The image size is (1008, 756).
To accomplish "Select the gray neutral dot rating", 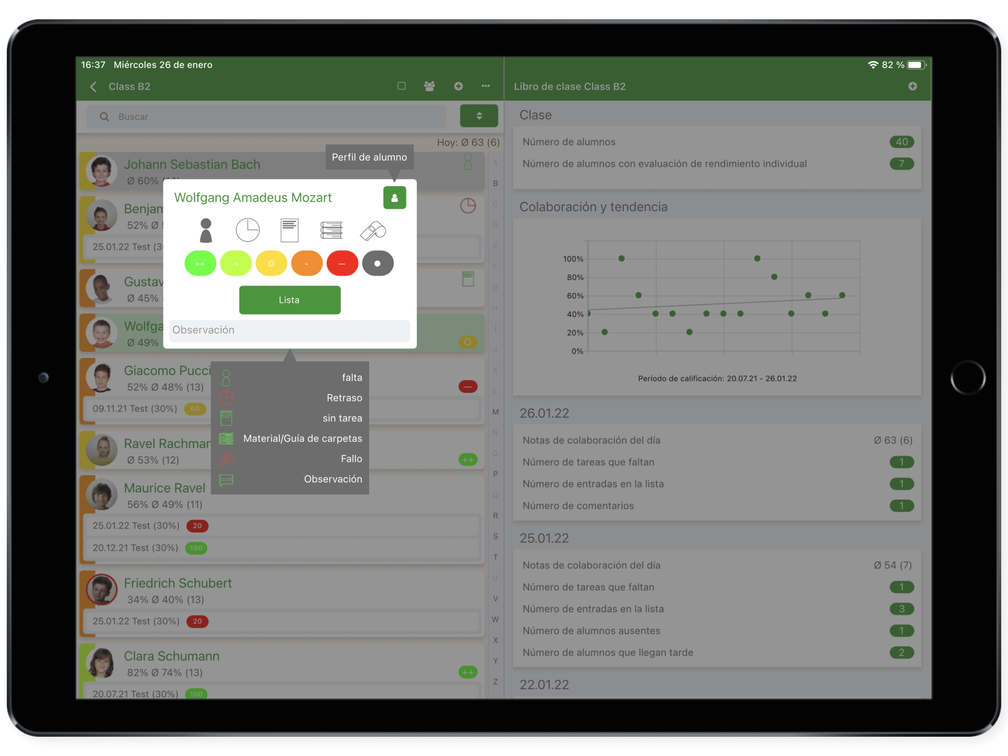I will 378,264.
